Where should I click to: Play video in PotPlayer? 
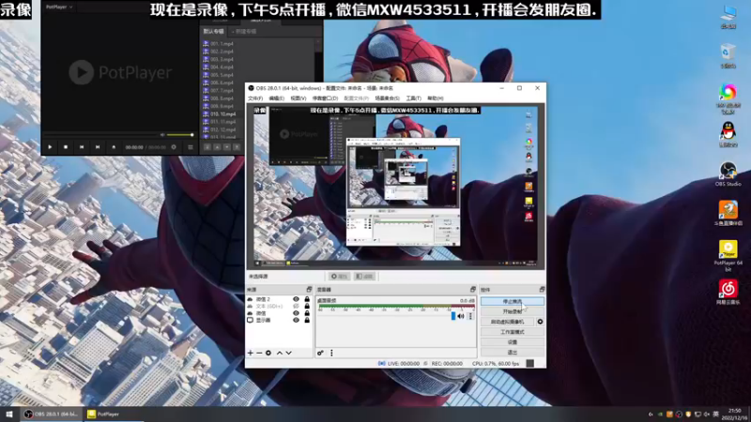[50, 147]
